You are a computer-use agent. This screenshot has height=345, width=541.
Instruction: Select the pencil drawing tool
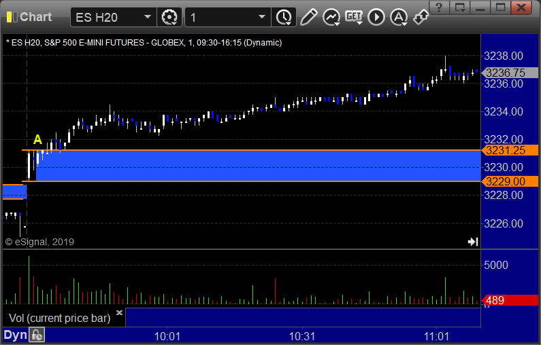pyautogui.click(x=308, y=17)
